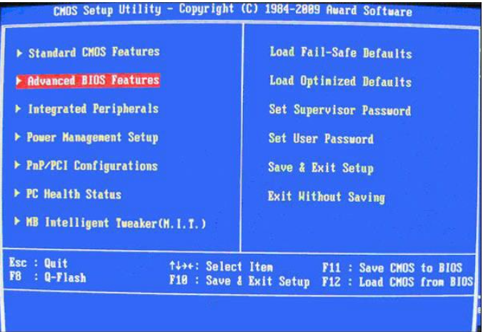Select Save & Exit Setup in right column
The image size is (483, 332).
coord(321,168)
